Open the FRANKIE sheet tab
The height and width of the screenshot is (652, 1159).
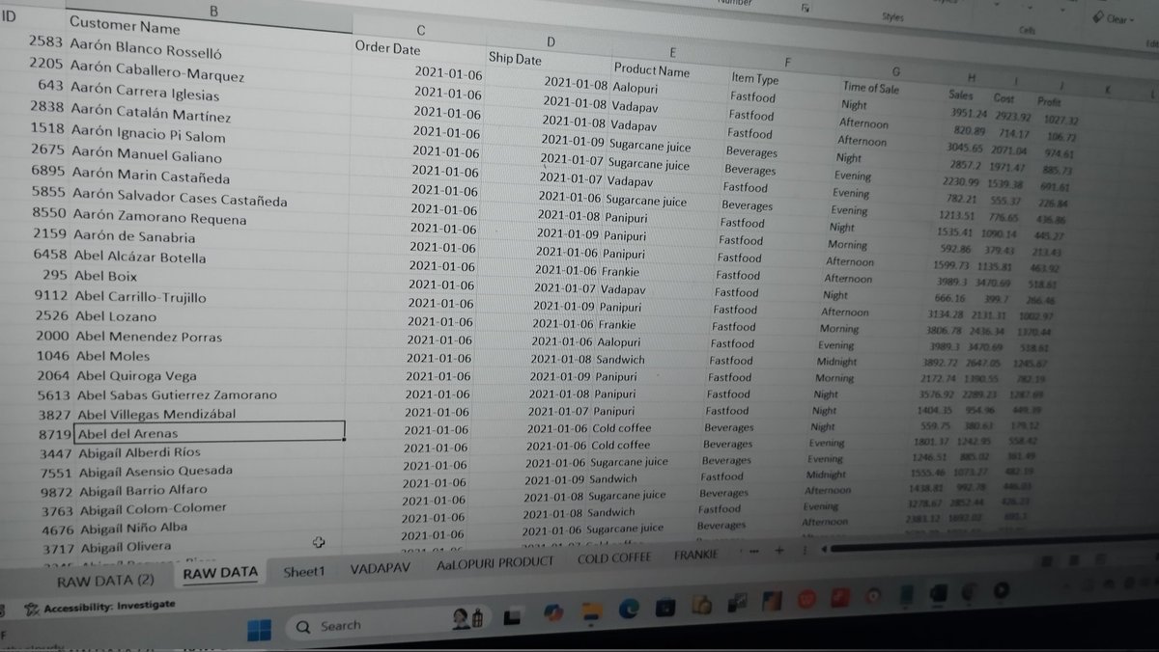click(x=695, y=555)
